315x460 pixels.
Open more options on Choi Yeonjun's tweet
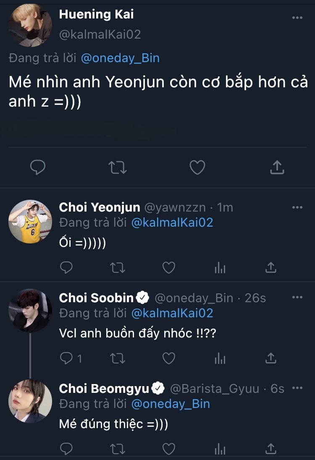(297, 207)
